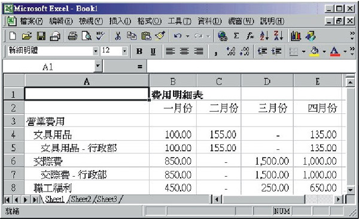Expand the Name Box dropdown arrow
The image size is (359, 219).
[98, 66]
